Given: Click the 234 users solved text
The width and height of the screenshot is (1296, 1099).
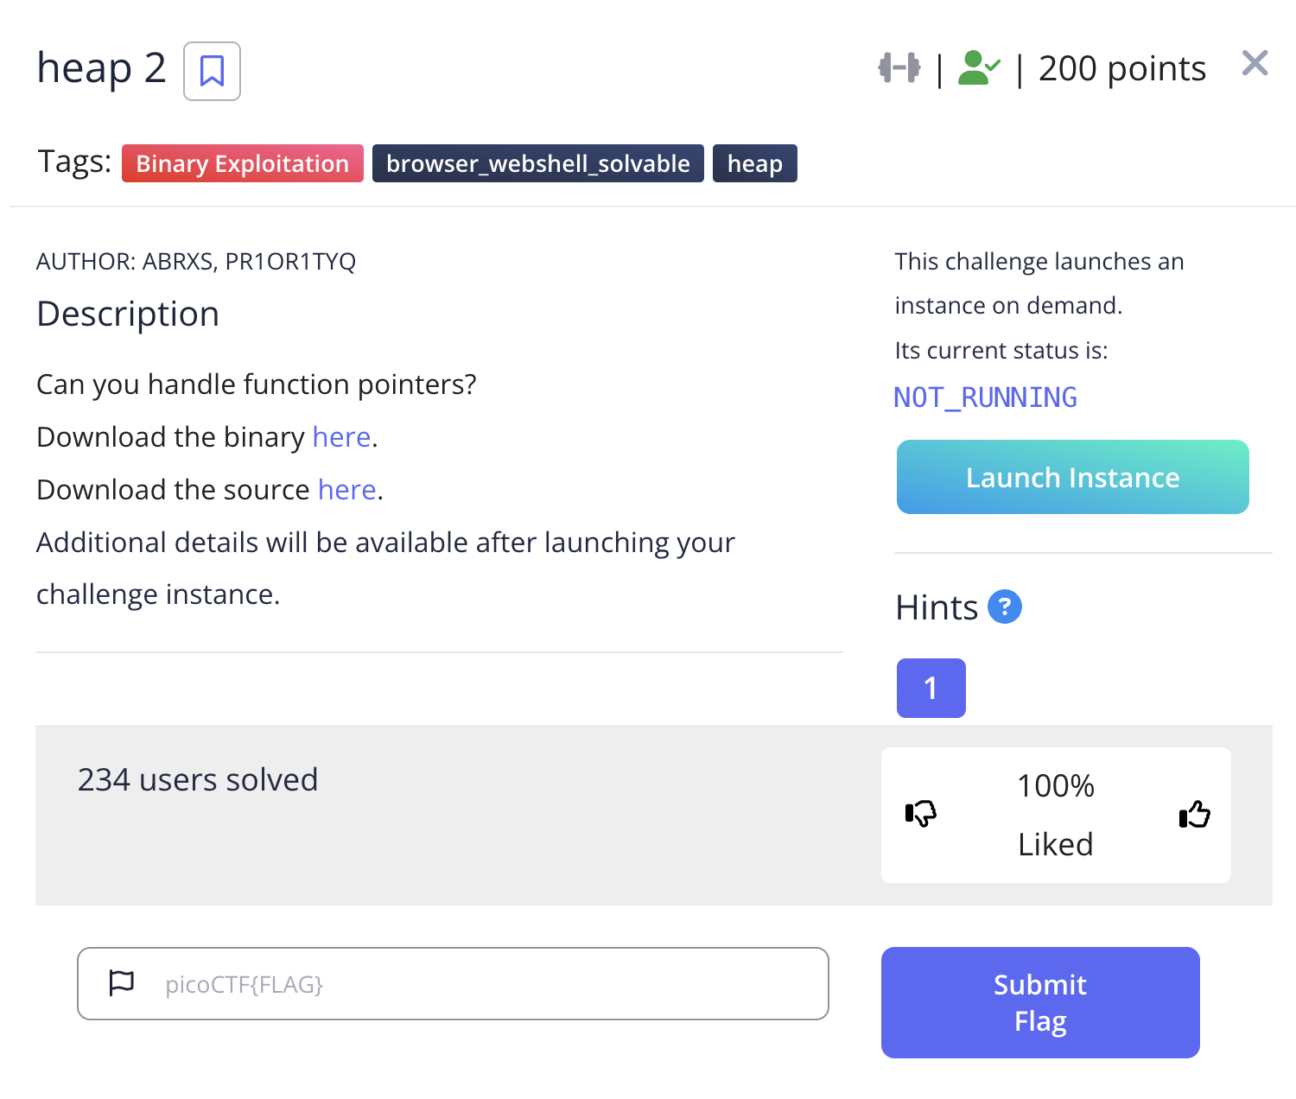Looking at the screenshot, I should (x=198, y=779).
